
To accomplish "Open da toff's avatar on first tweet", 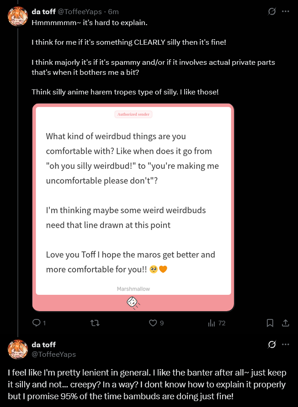I will (x=18, y=16).
